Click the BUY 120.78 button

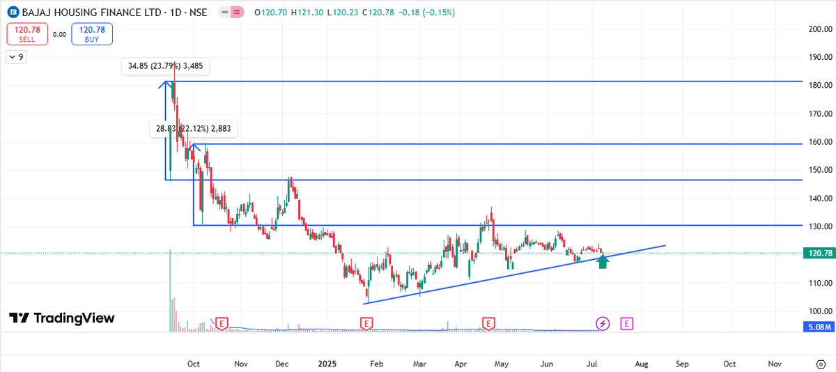pyautogui.click(x=91, y=33)
